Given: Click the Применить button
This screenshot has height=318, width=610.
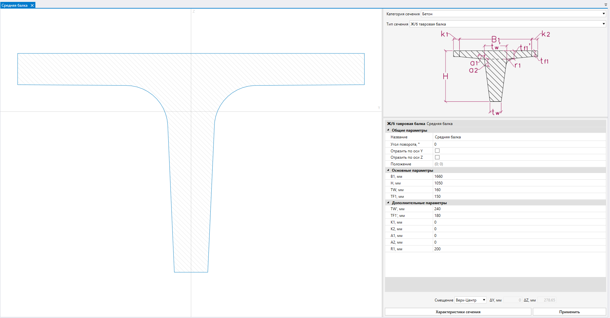Looking at the screenshot, I should click(569, 312).
